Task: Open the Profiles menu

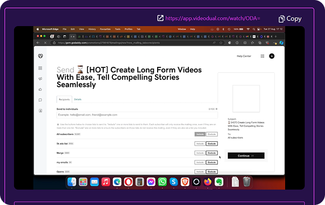Action: pos(128,29)
